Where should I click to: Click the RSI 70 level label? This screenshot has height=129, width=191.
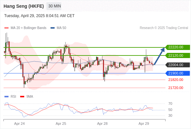pos(170,104)
